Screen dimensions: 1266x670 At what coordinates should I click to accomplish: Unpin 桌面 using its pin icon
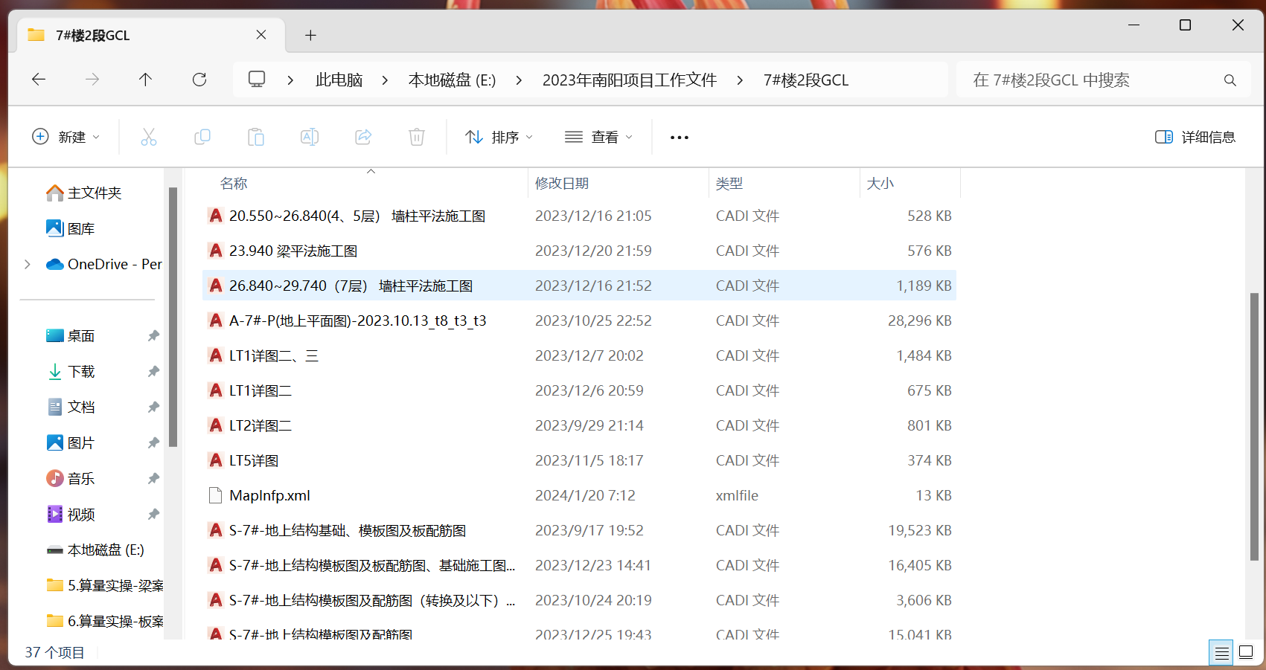(x=153, y=336)
